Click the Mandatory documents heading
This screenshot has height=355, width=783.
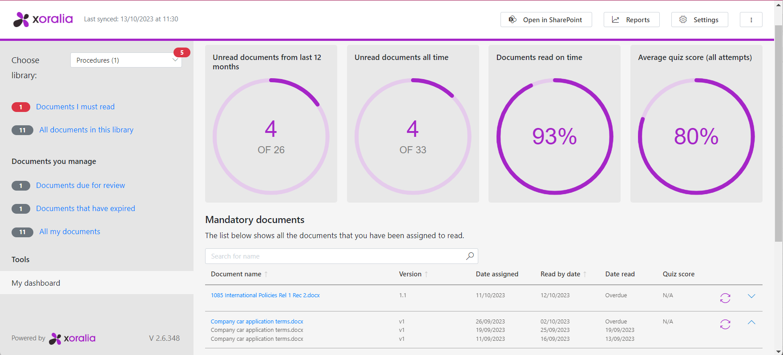click(x=254, y=219)
